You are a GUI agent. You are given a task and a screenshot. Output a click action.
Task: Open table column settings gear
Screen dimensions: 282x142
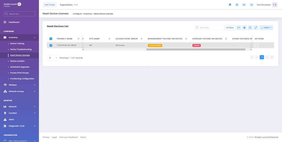tap(244, 28)
